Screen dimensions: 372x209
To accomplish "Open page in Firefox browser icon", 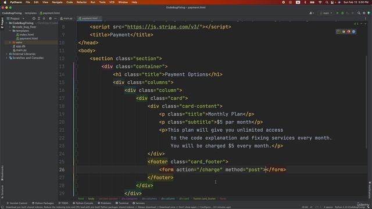I will click(349, 31).
